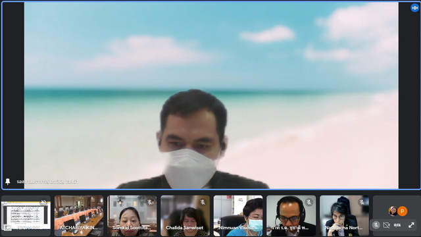Click muted mic icon on Somkid's tile
This screenshot has height=237, width=421.
pyautogui.click(x=149, y=202)
